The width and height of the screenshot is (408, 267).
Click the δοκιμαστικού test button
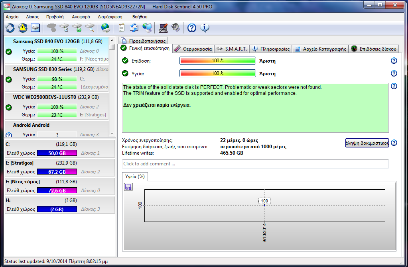pos(367,143)
